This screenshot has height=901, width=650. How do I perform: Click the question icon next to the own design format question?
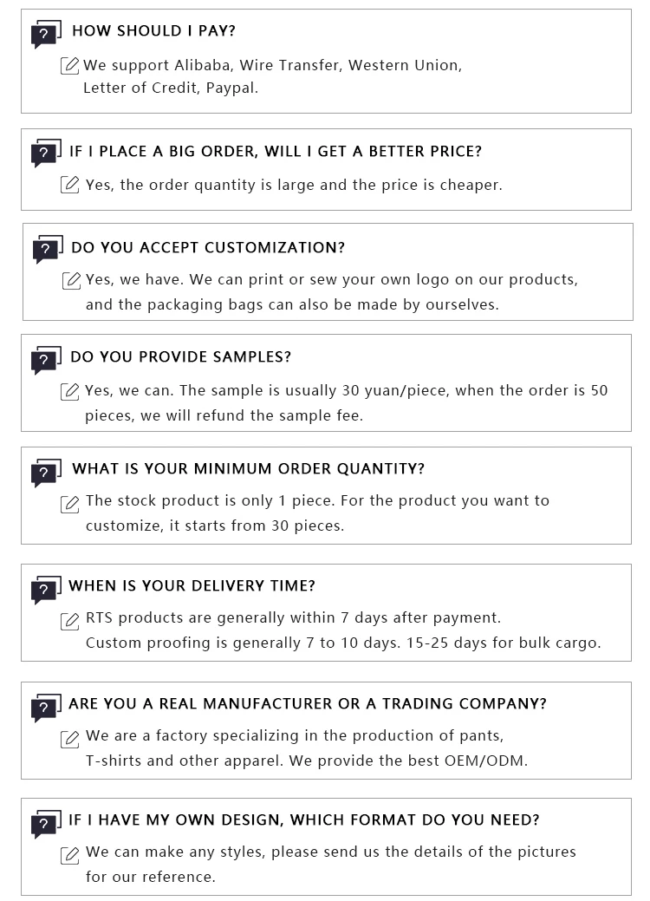click(x=45, y=824)
